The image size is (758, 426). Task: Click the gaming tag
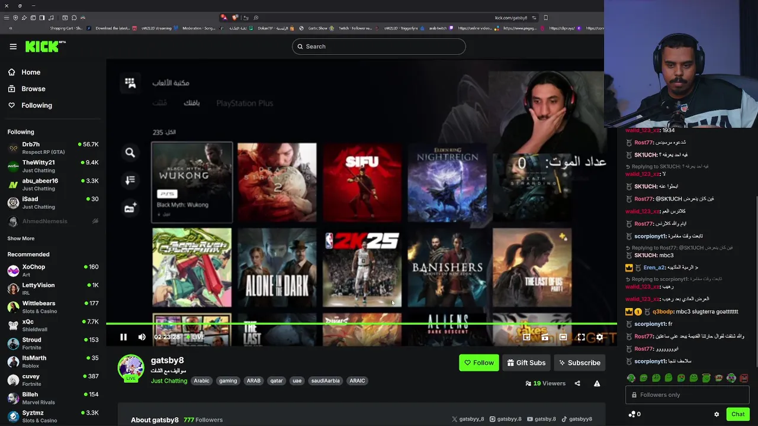[228, 380]
